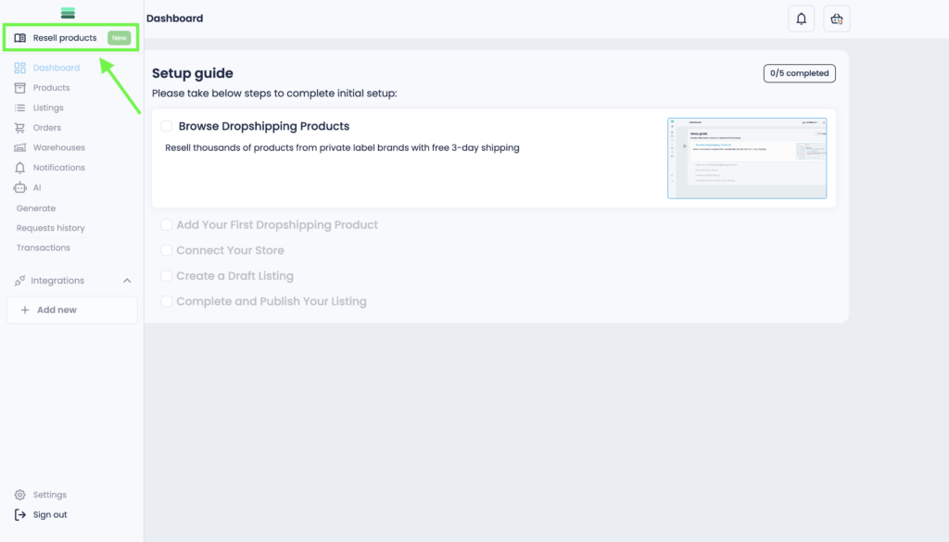Select Requests history in the sidebar
Screen dimensions: 949x542
coord(50,228)
